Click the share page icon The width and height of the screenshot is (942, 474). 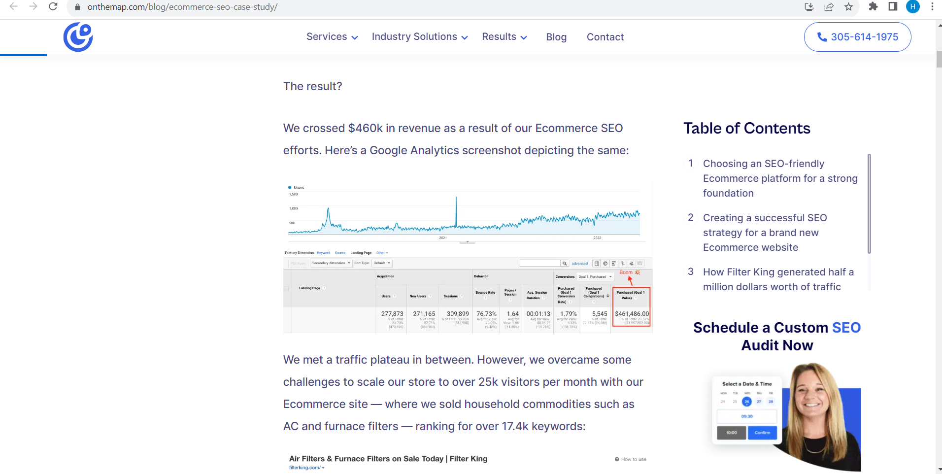tap(829, 7)
